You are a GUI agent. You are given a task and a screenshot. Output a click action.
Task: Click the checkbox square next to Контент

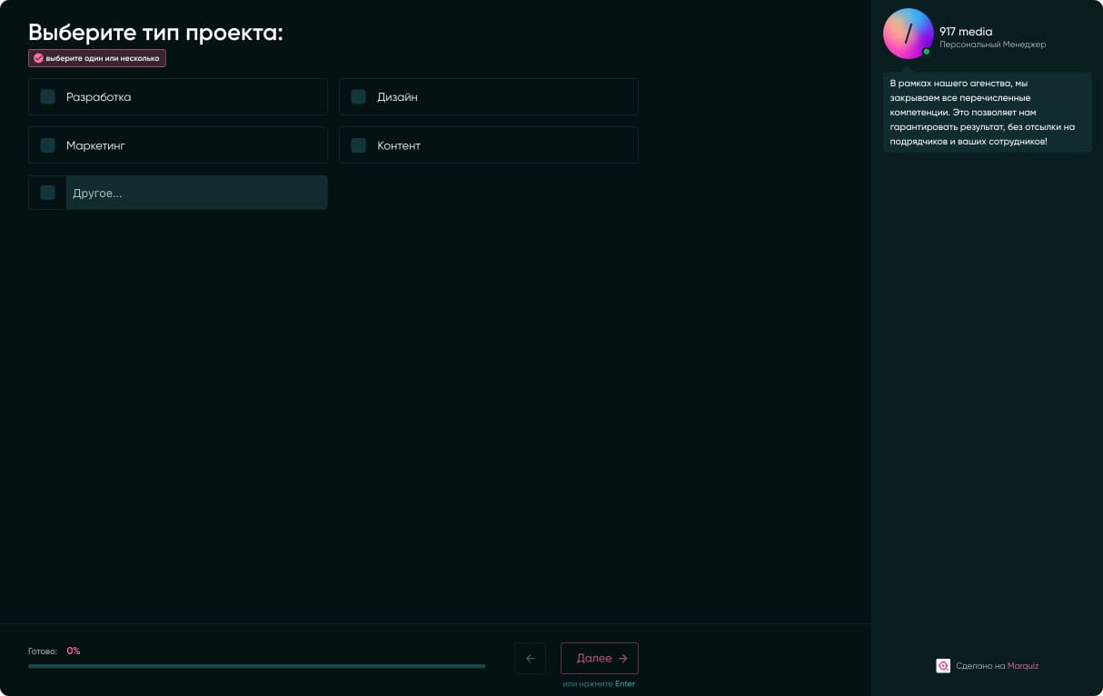click(358, 145)
